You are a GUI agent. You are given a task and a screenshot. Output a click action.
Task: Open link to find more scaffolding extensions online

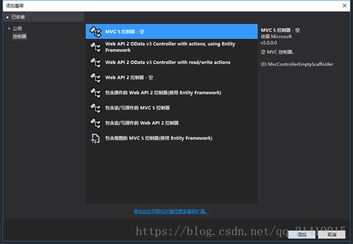point(171,212)
